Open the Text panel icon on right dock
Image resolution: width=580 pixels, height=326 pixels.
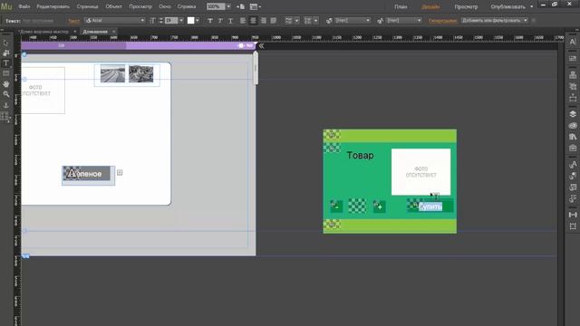pos(573,42)
